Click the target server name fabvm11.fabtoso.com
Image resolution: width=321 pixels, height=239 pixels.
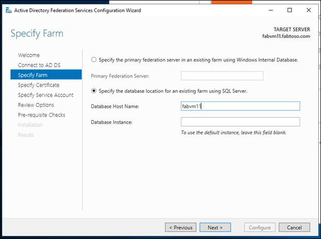pos(286,36)
